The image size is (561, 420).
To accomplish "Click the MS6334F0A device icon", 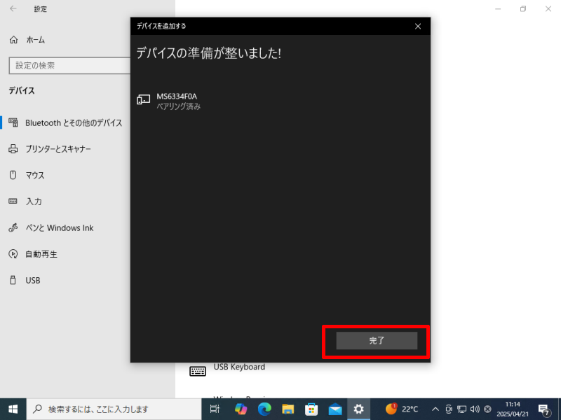I will point(143,99).
